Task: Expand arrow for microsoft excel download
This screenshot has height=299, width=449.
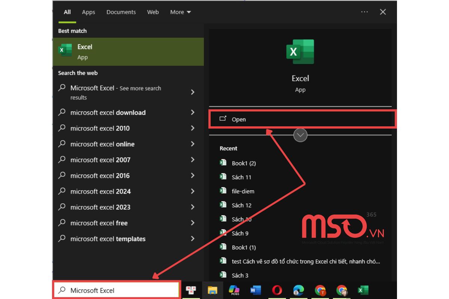Action: (193, 112)
